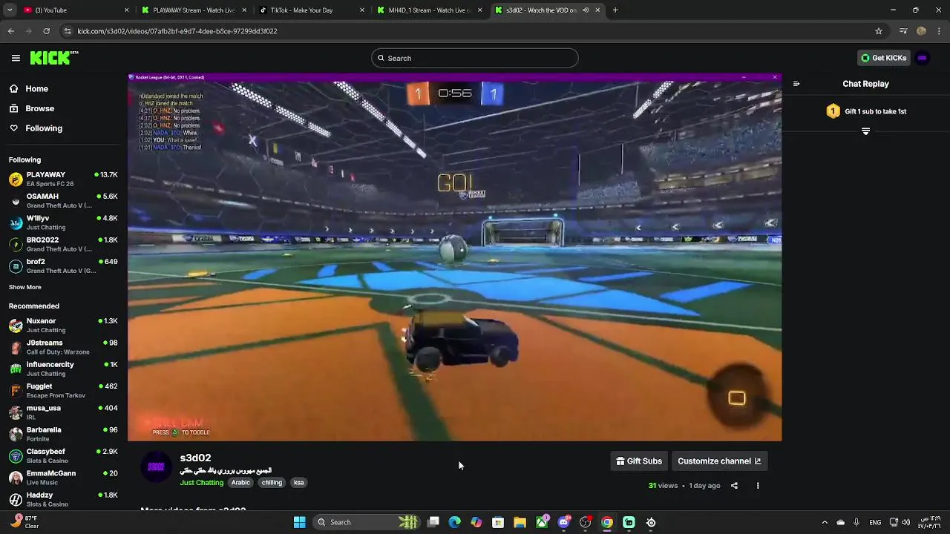
Task: Click Just Chatting category link
Action: 201,482
